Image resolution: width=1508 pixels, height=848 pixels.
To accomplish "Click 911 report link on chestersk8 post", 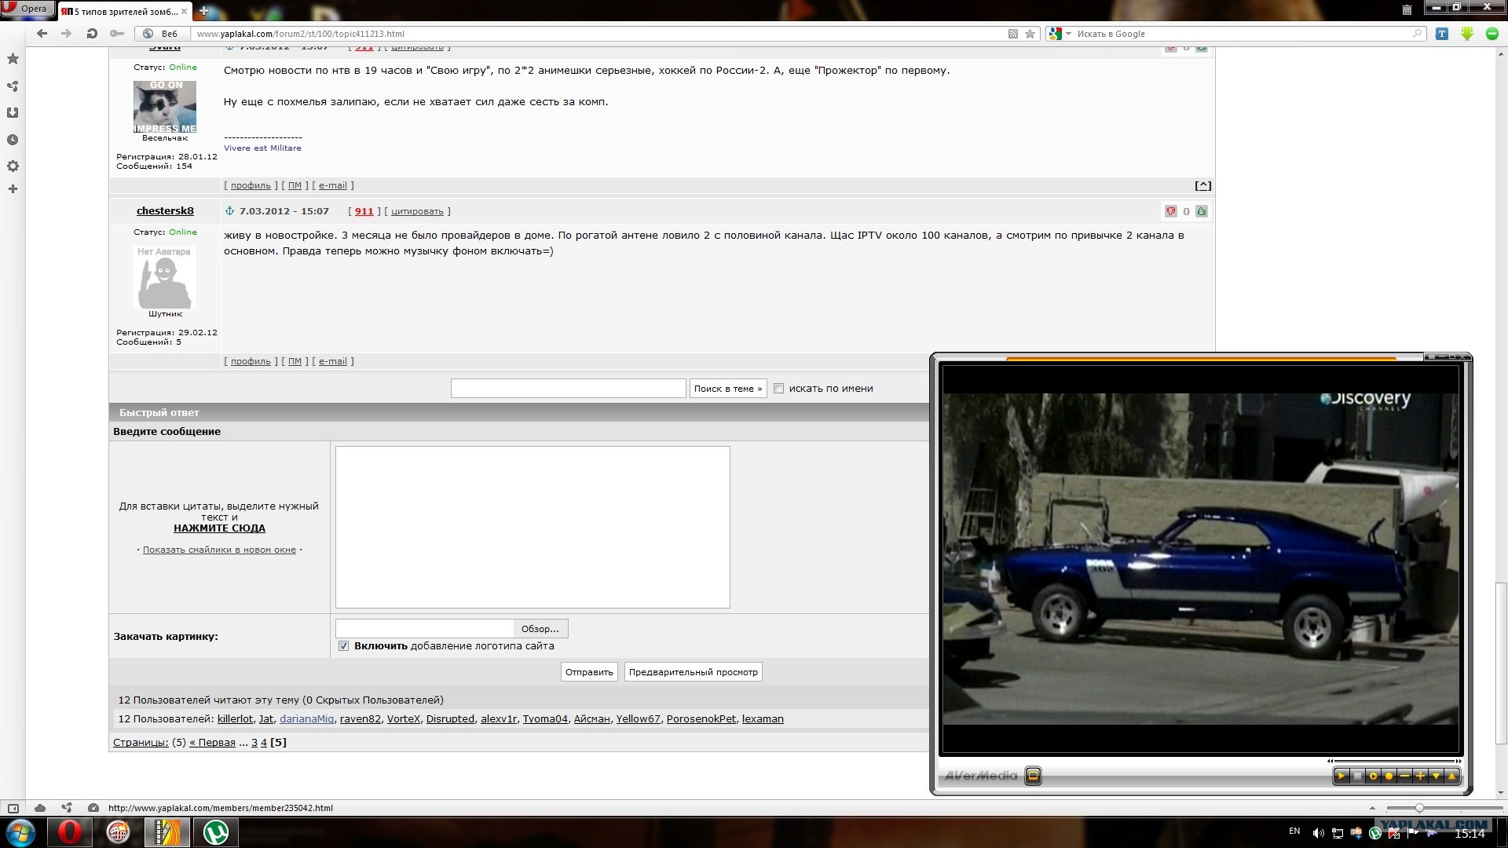I will 364,211.
